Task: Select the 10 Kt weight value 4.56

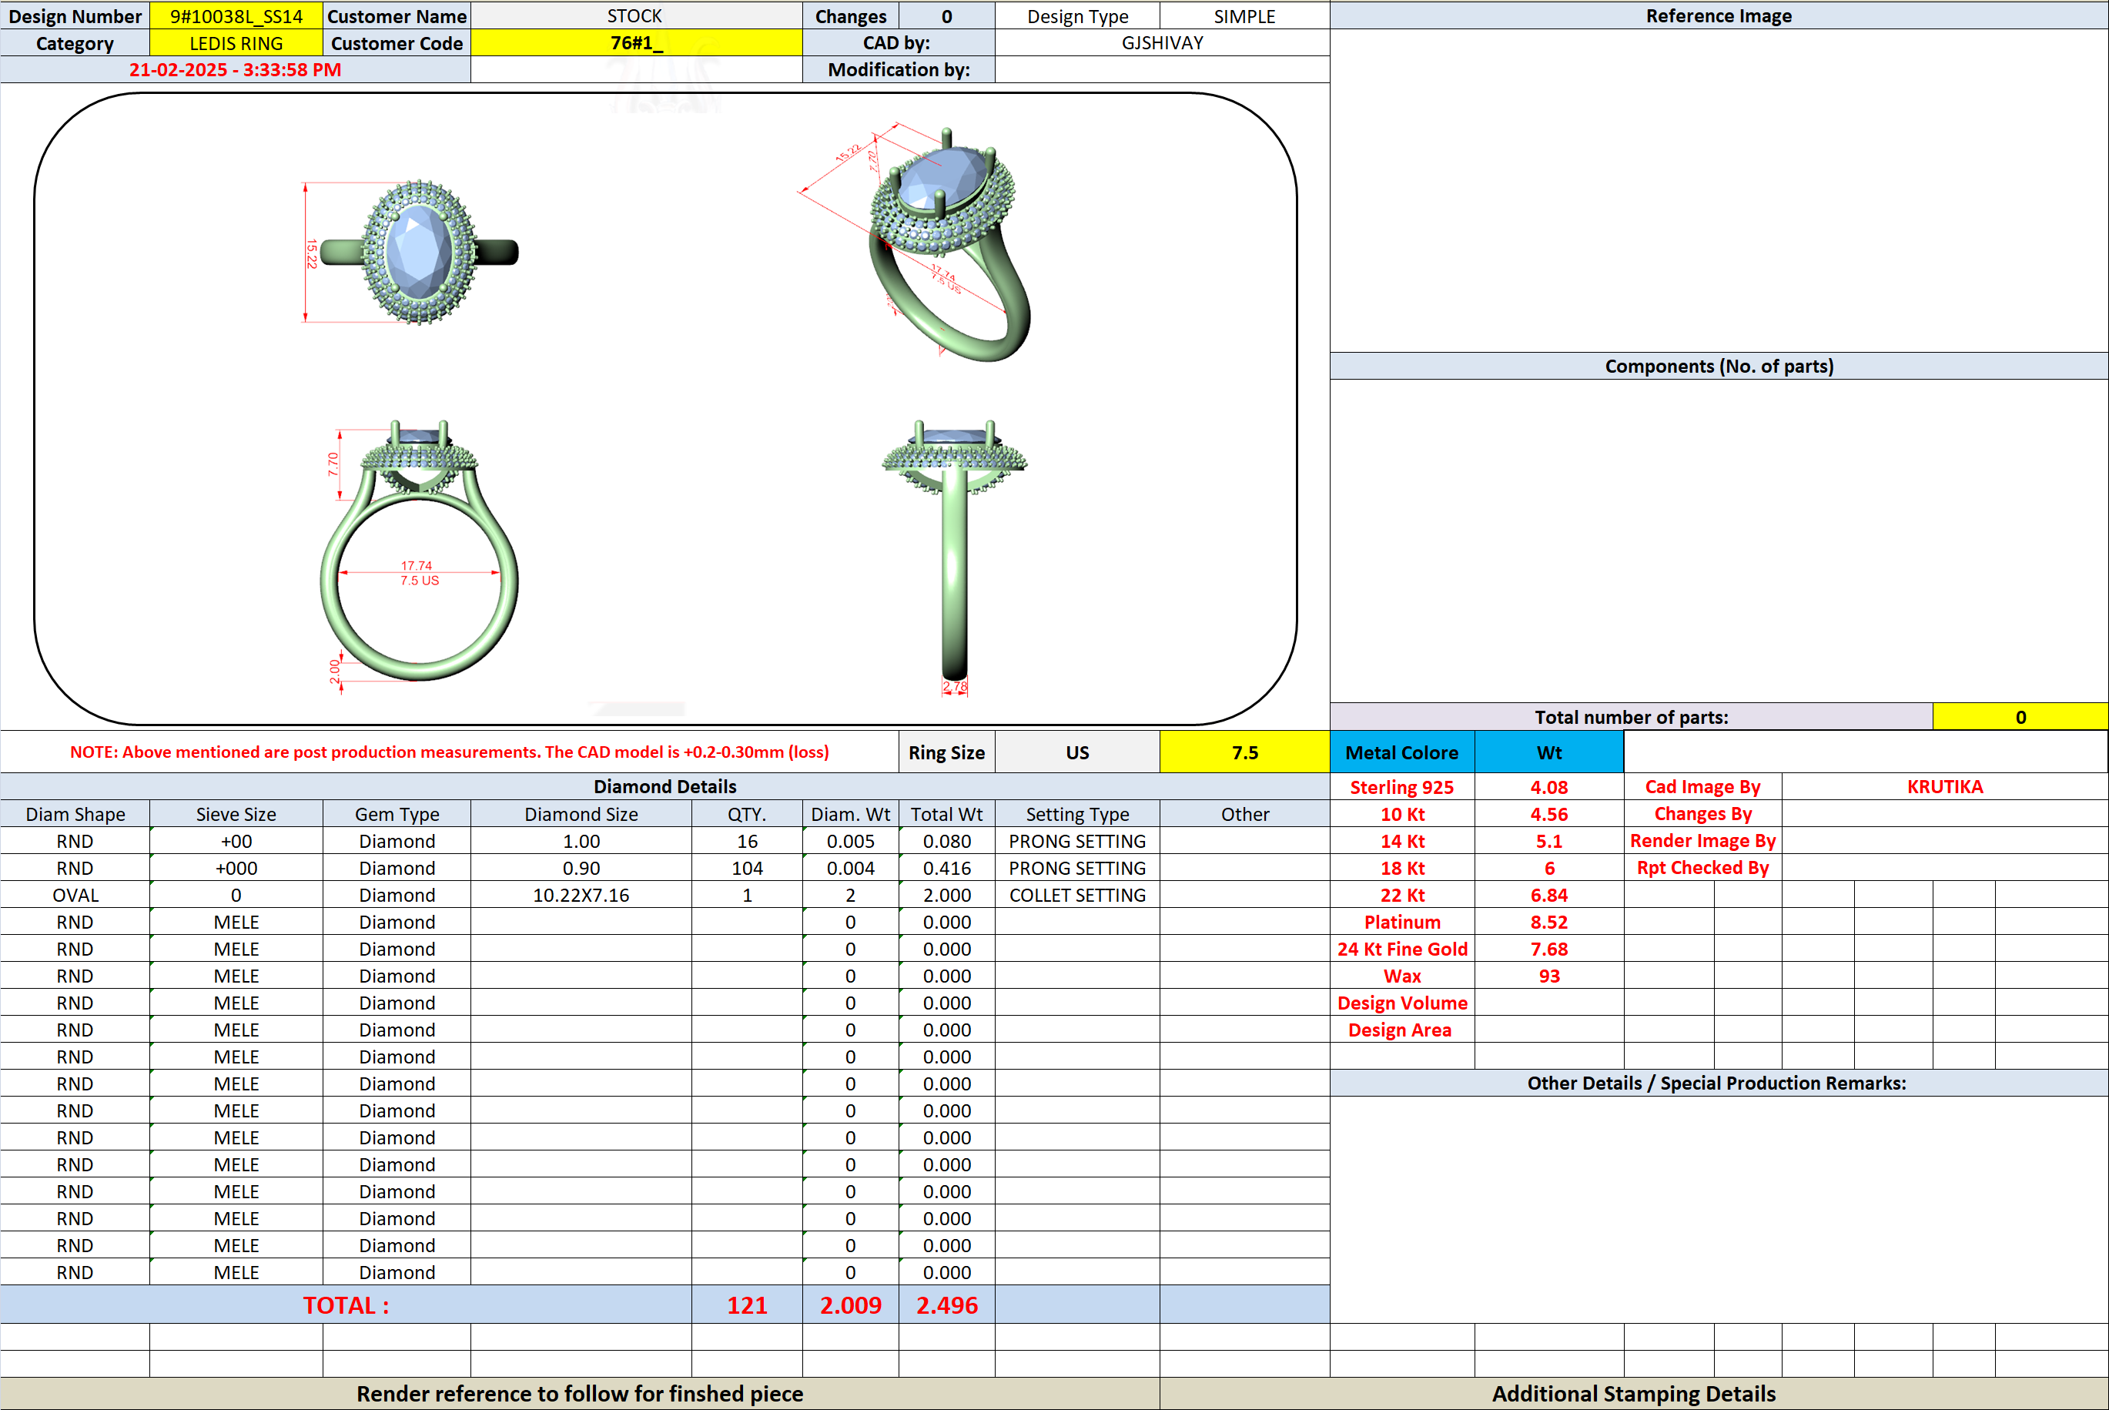Action: [x=1549, y=814]
